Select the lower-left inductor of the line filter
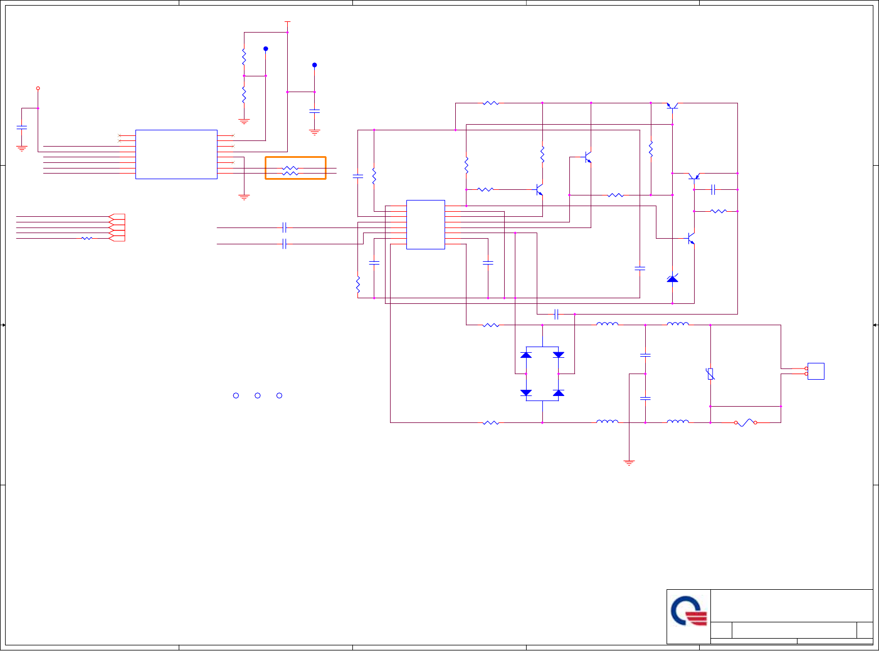This screenshot has height=651, width=879. [x=607, y=421]
